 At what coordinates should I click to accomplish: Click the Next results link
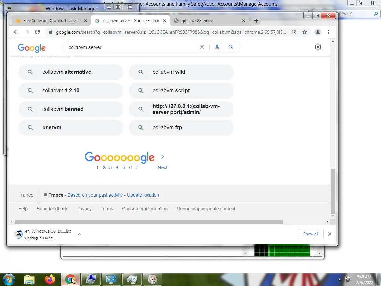(163, 167)
